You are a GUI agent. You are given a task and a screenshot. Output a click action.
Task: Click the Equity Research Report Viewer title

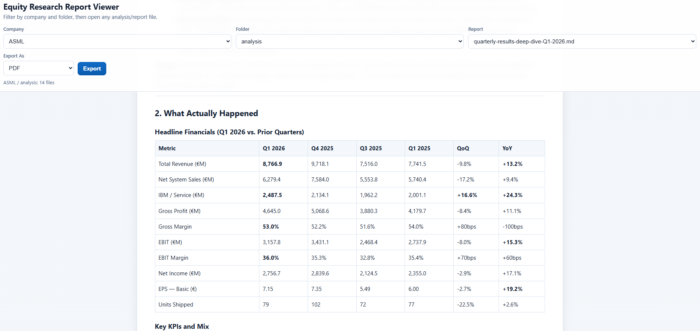(x=61, y=7)
